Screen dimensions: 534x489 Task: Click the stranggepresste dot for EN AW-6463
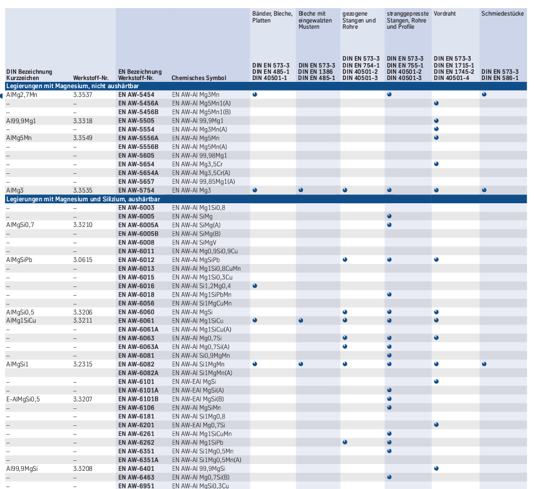389,477
